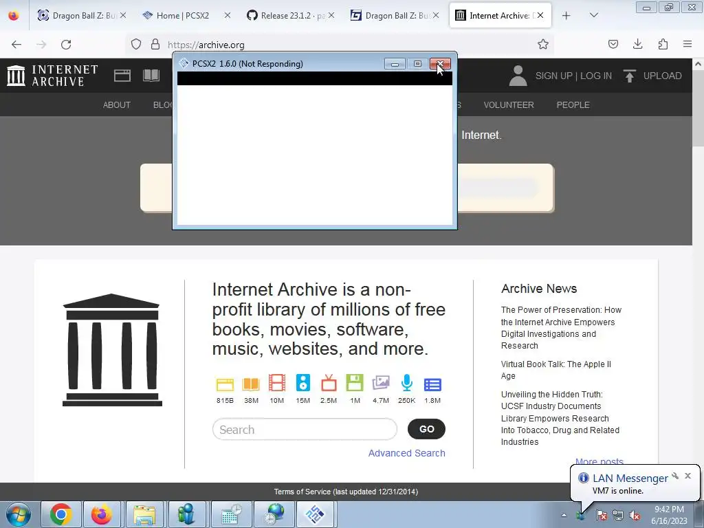Viewport: 704px width, 528px height.
Task: Go back to previous page
Action: 16,45
